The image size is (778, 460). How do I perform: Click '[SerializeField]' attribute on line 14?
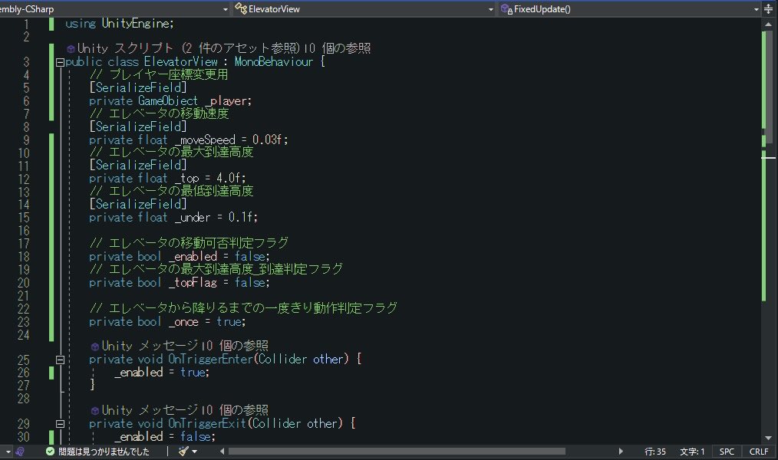click(x=138, y=204)
